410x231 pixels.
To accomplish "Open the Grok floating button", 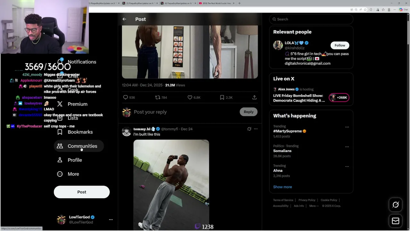I will (396, 205).
